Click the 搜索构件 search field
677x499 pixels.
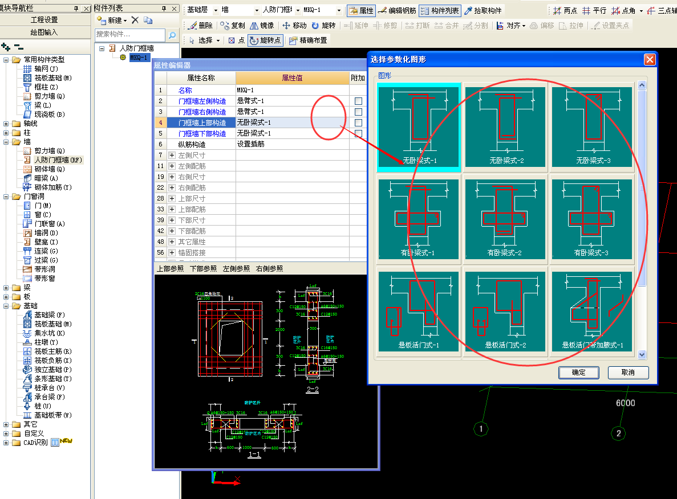(x=130, y=35)
